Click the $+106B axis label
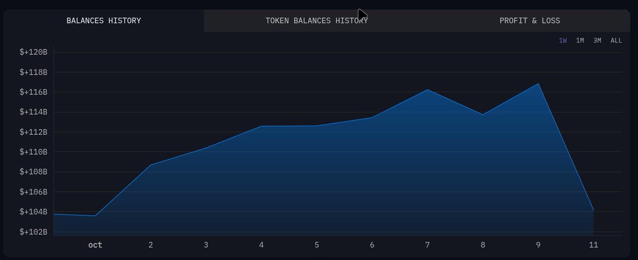The width and height of the screenshot is (638, 260). pyautogui.click(x=33, y=192)
